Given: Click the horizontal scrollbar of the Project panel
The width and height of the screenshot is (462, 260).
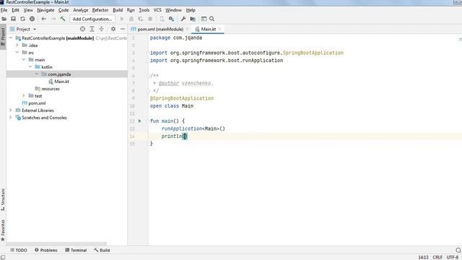Looking at the screenshot, I should (x=56, y=244).
